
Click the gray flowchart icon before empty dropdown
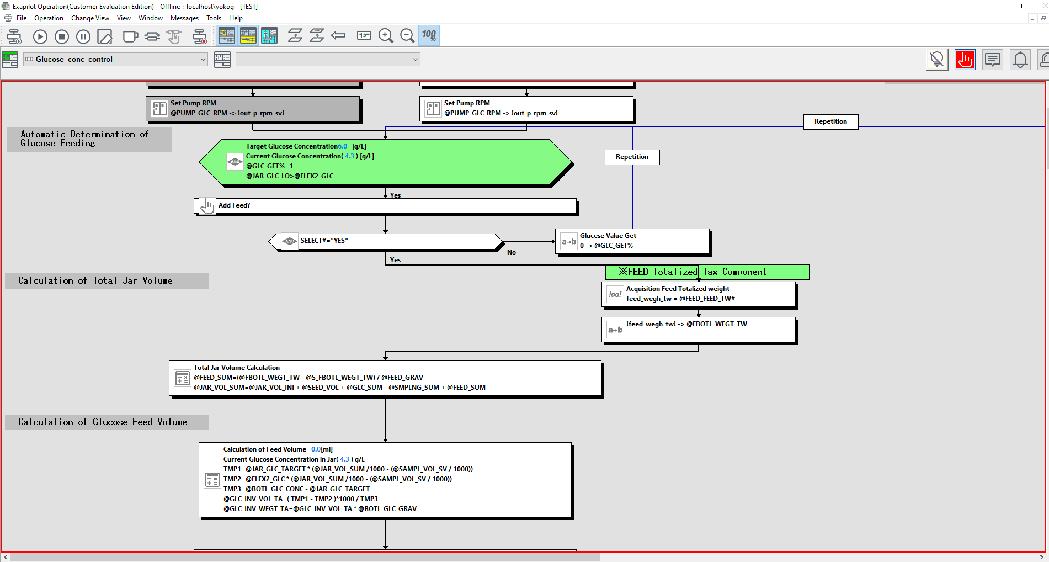(222, 59)
